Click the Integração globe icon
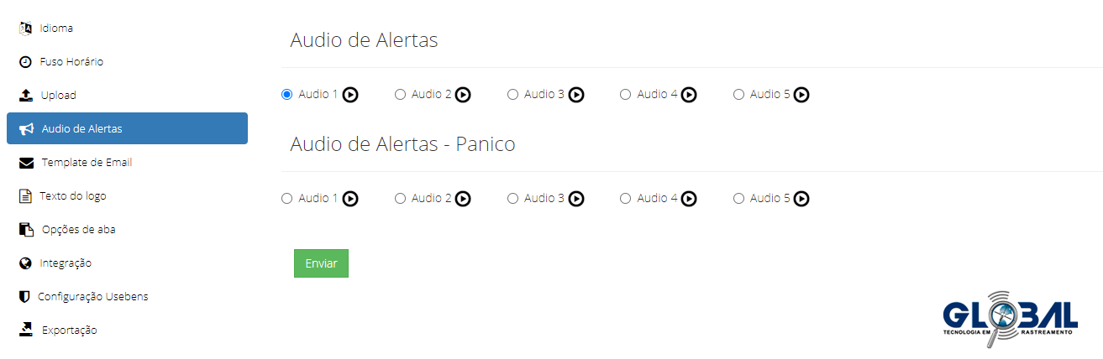Viewport: 1103px width, 359px height. tap(25, 263)
